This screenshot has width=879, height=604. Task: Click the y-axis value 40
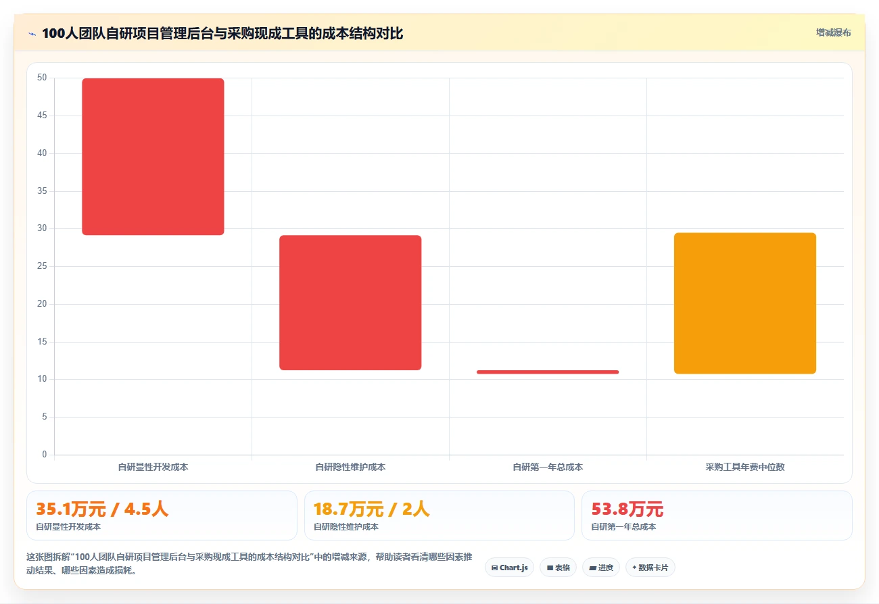(x=42, y=153)
